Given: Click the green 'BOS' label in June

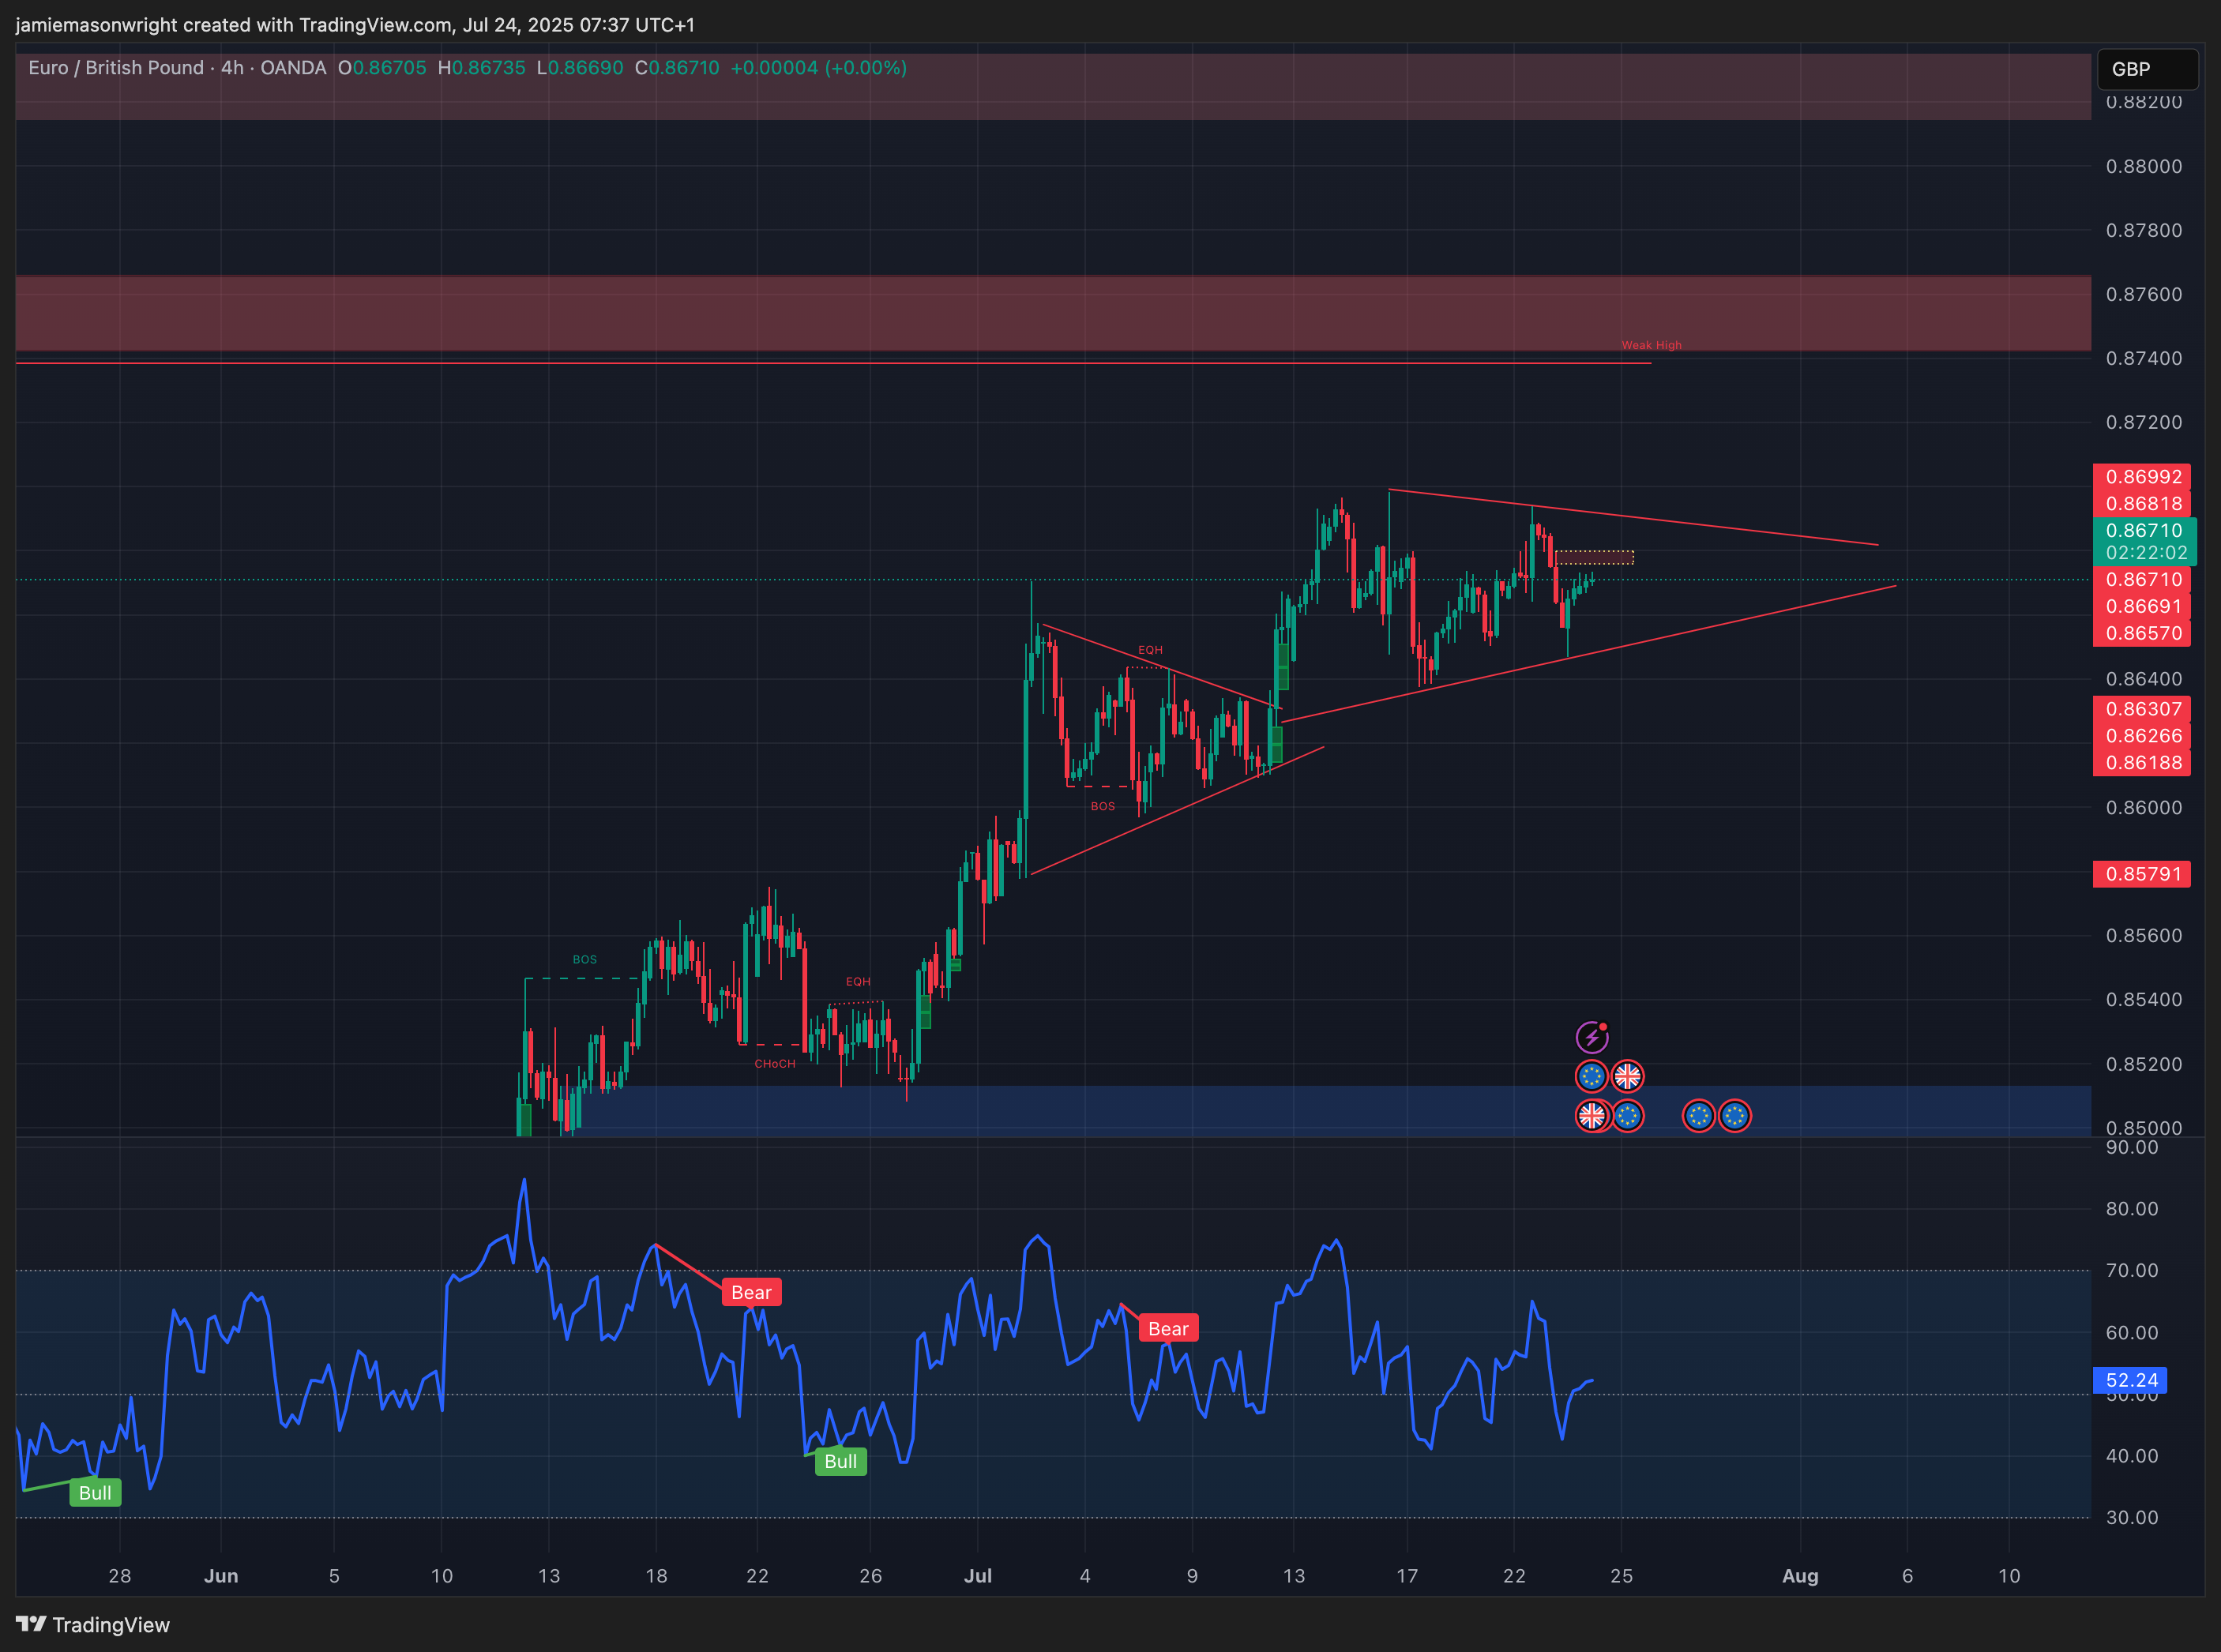Looking at the screenshot, I should (585, 959).
